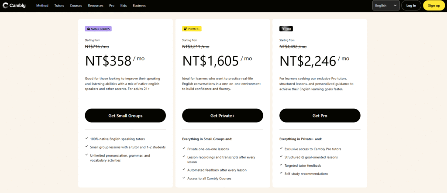
Task: Click checkmark beside Self-study recommendations
Action: (x=281, y=173)
